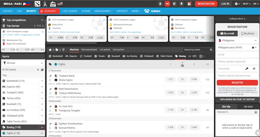The image size is (260, 137).
Task: Open the ESPORTS nav item
Action: point(122,11)
